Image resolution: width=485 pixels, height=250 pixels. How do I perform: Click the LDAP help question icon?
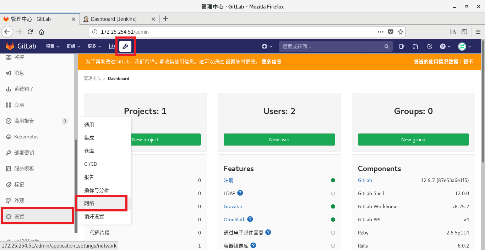240,193
